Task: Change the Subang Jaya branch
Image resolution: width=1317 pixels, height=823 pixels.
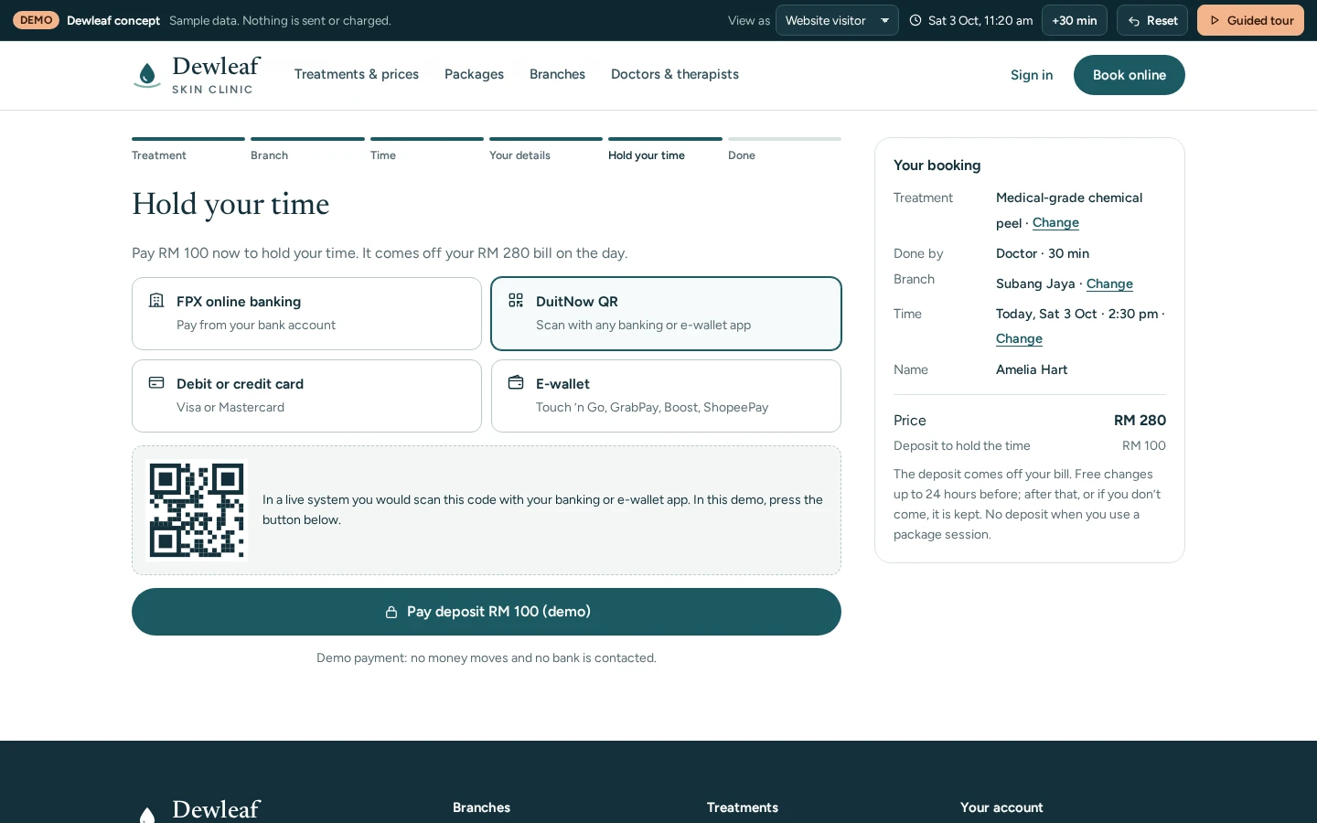Action: point(1109,284)
